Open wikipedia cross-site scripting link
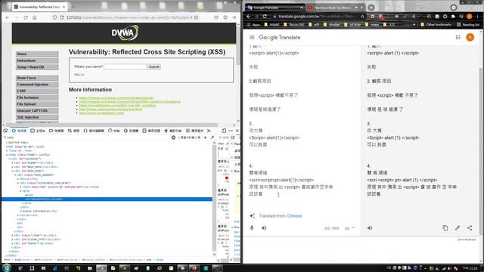 [x=117, y=106]
